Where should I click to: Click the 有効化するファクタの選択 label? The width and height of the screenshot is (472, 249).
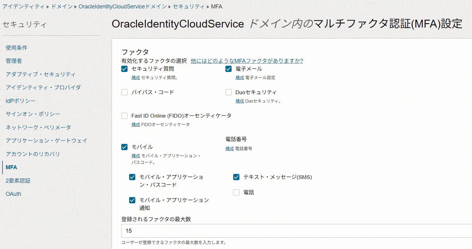pos(154,61)
